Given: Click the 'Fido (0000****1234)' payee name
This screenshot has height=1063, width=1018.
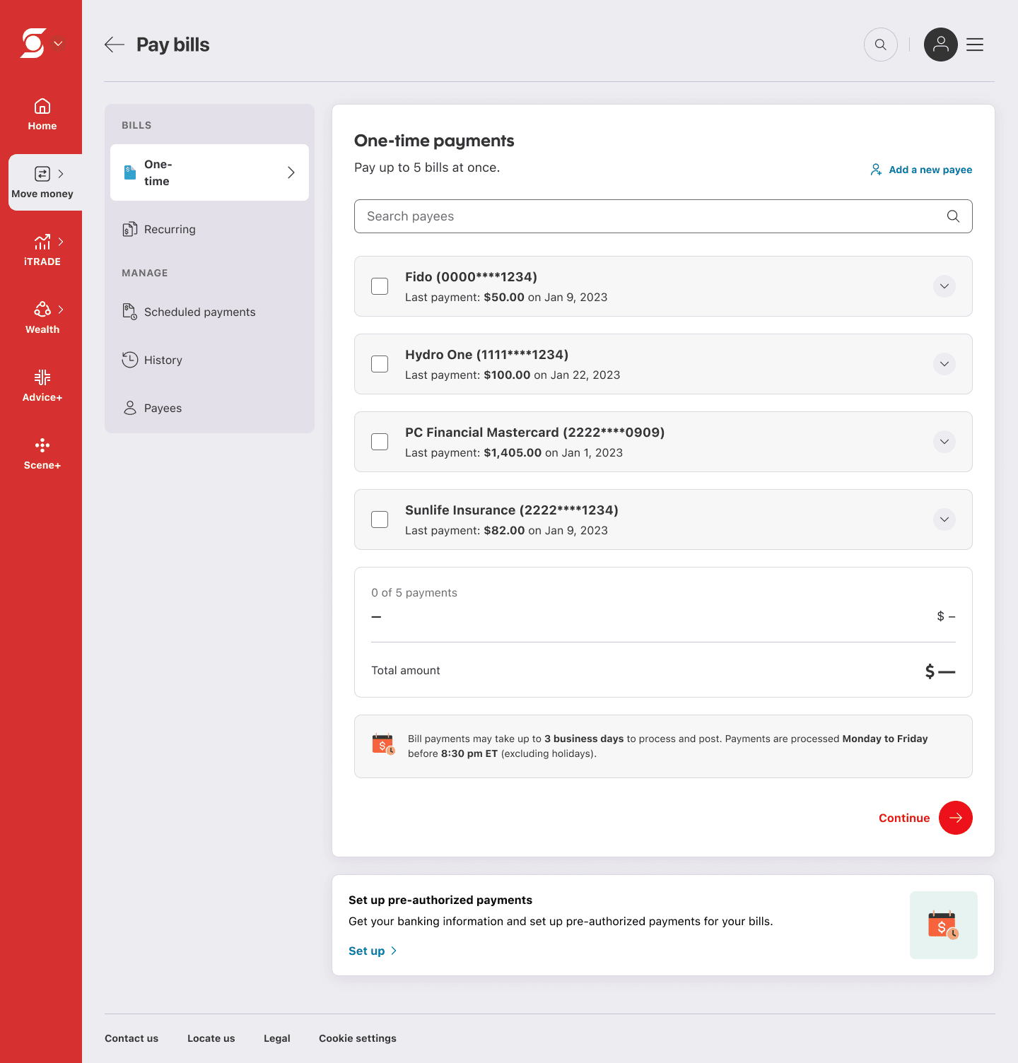Looking at the screenshot, I should coord(472,277).
